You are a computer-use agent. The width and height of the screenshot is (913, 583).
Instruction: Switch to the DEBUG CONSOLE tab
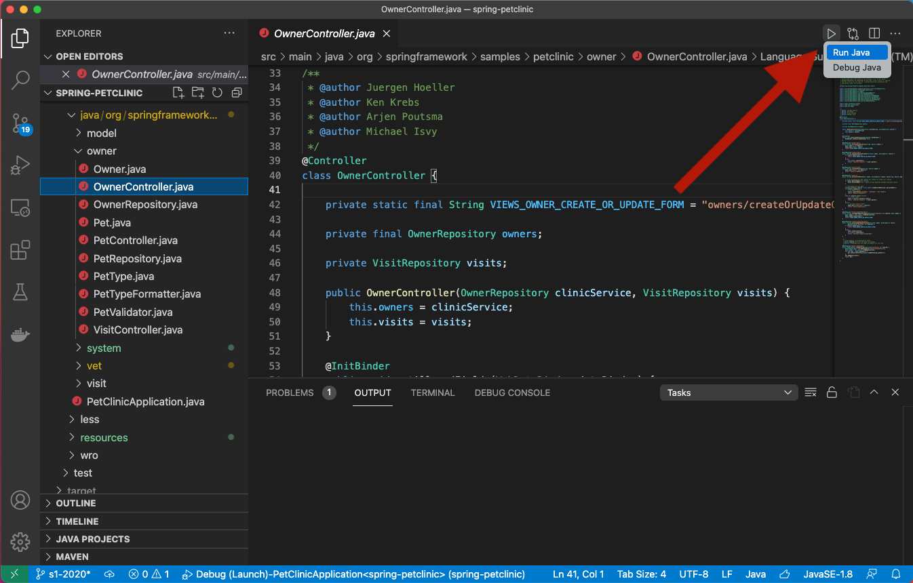tap(512, 393)
